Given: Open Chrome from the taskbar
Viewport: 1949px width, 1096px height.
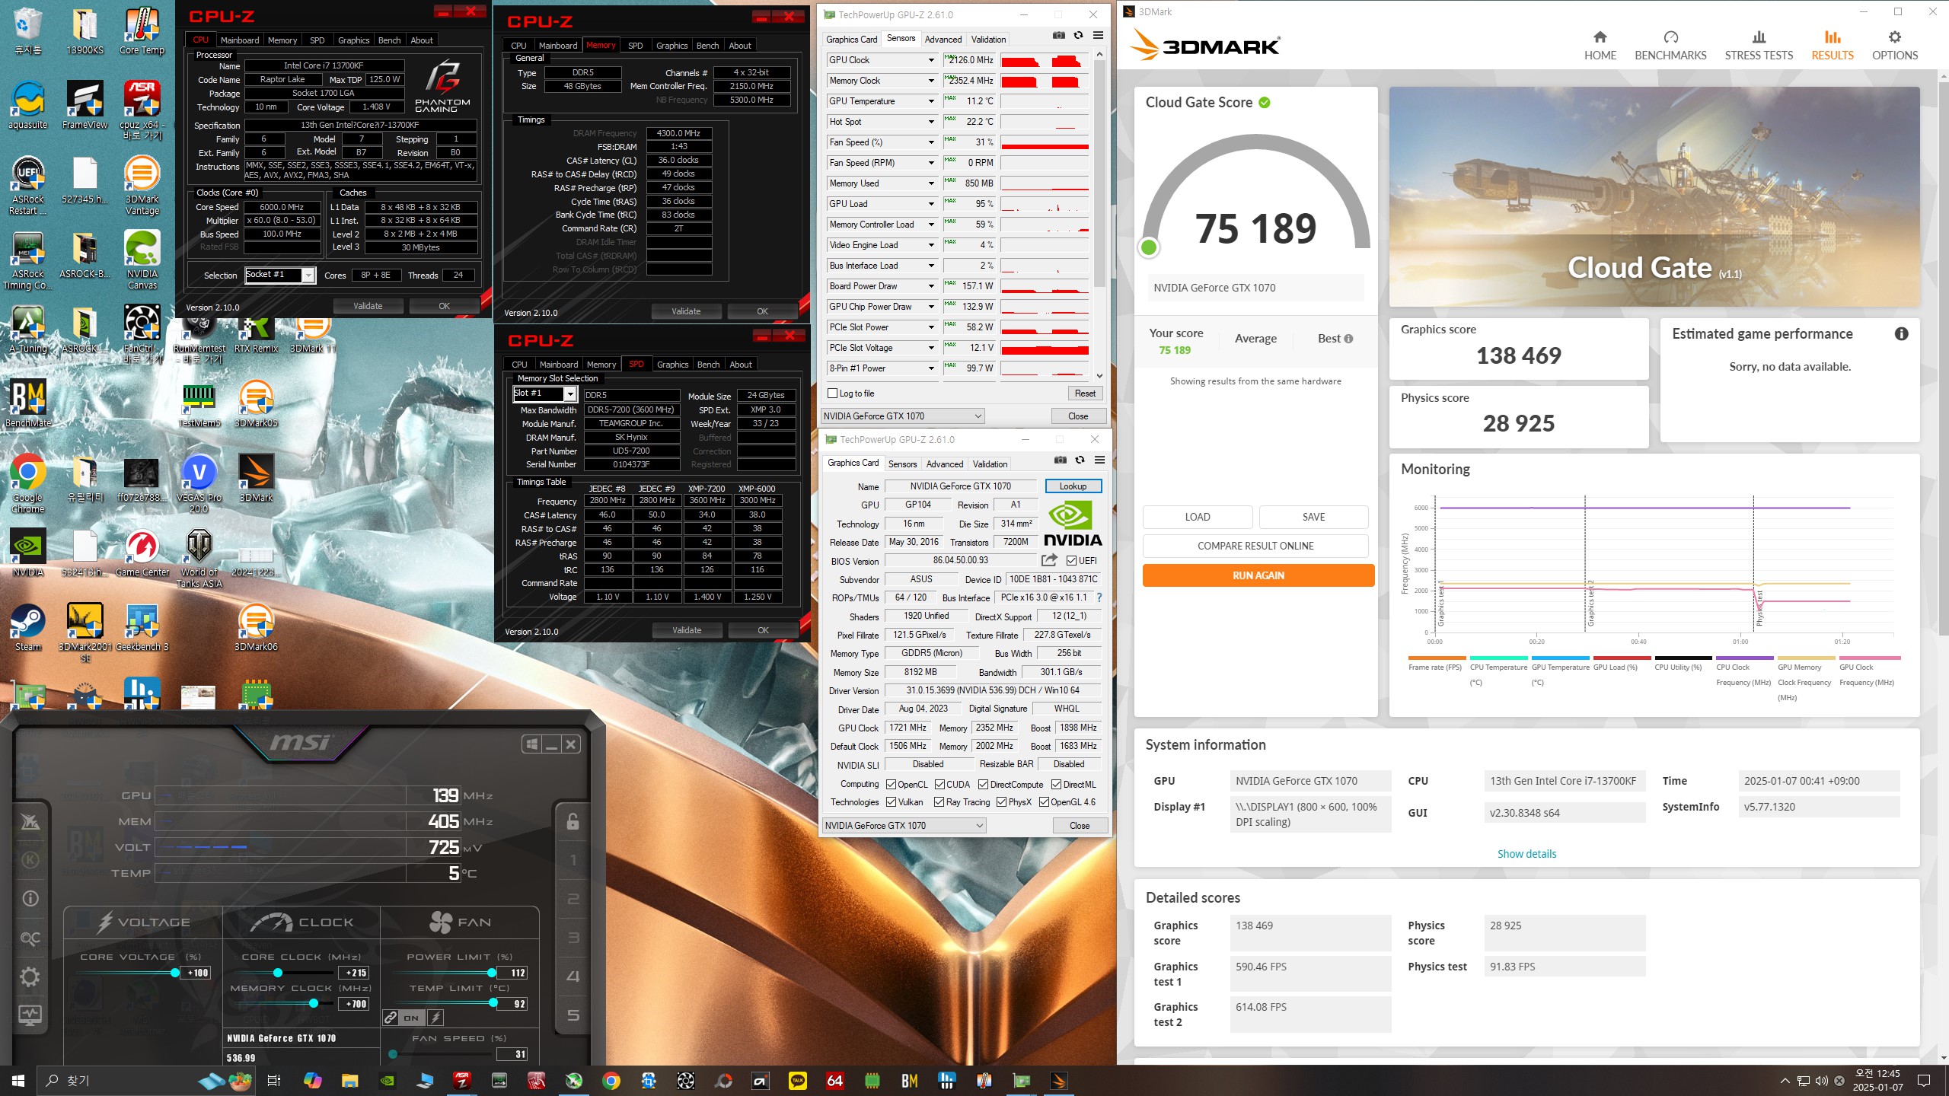Looking at the screenshot, I should [611, 1080].
